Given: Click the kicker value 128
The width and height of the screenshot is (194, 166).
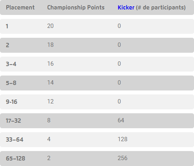Looking at the screenshot, I should pos(122,139).
